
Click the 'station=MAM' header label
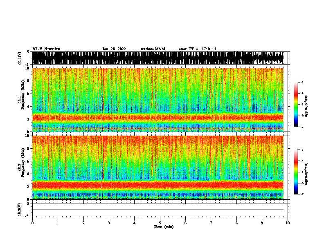point(153,49)
